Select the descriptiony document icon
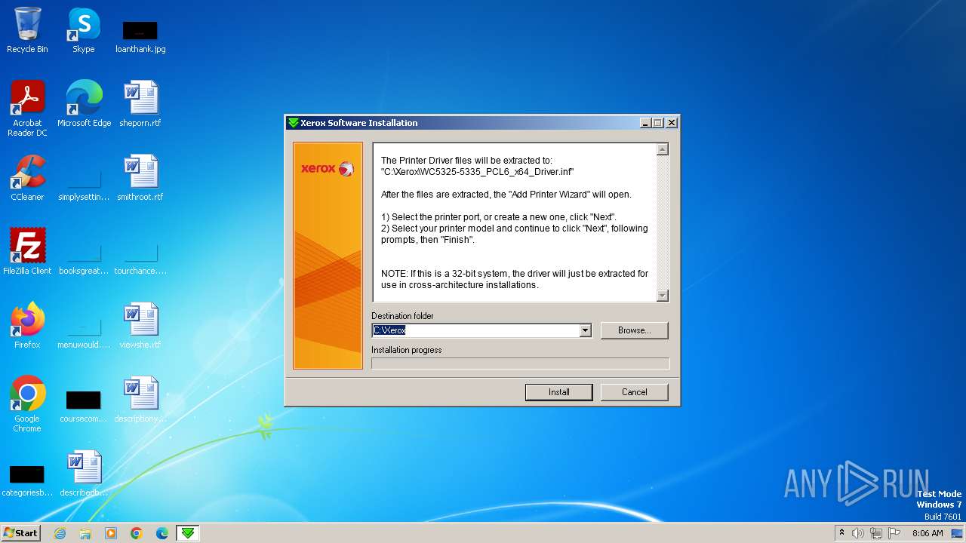 [x=140, y=400]
